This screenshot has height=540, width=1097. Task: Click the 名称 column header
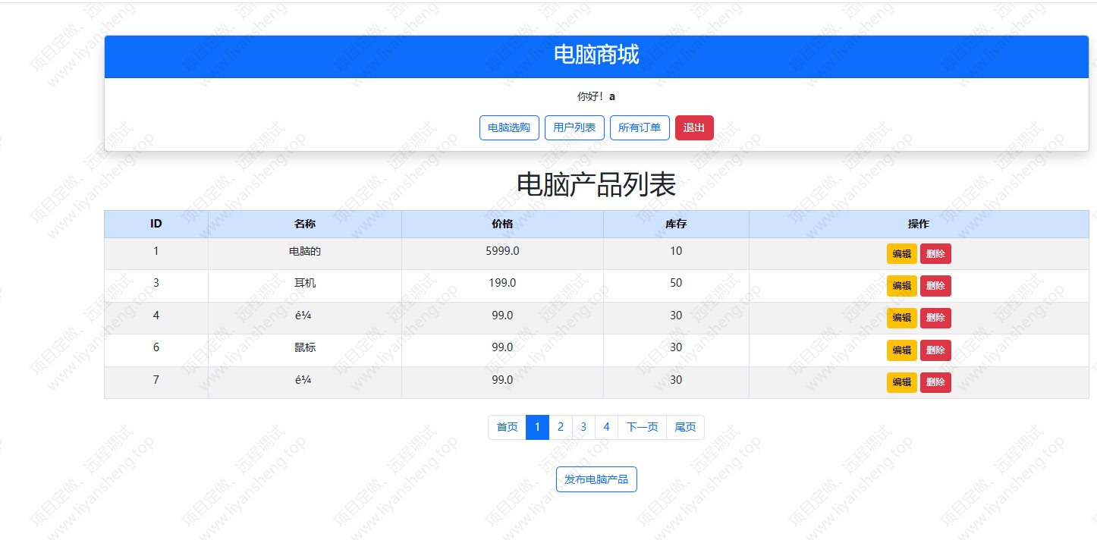305,224
